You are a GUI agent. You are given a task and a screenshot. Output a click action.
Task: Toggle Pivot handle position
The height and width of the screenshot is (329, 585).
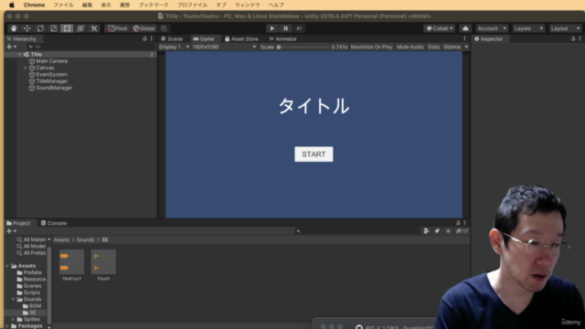click(118, 28)
